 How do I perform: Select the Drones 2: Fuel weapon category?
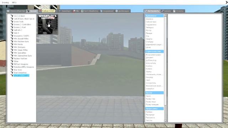click(20, 27)
